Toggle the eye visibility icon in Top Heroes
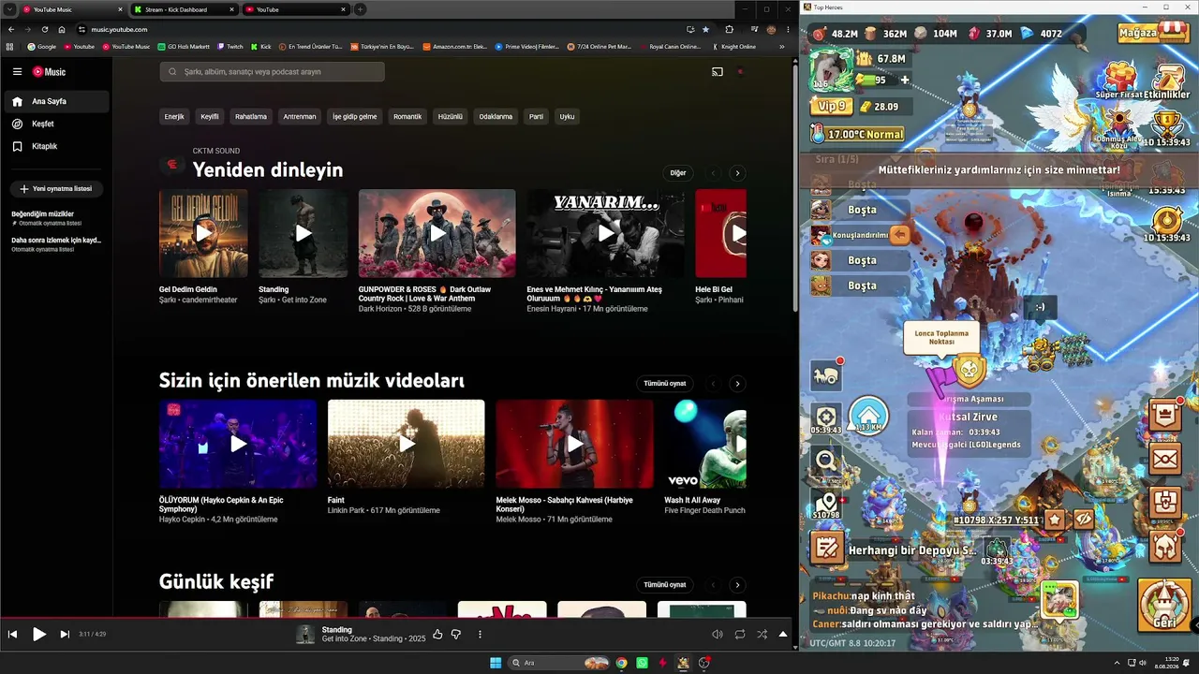This screenshot has height=674, width=1199. click(x=1084, y=519)
